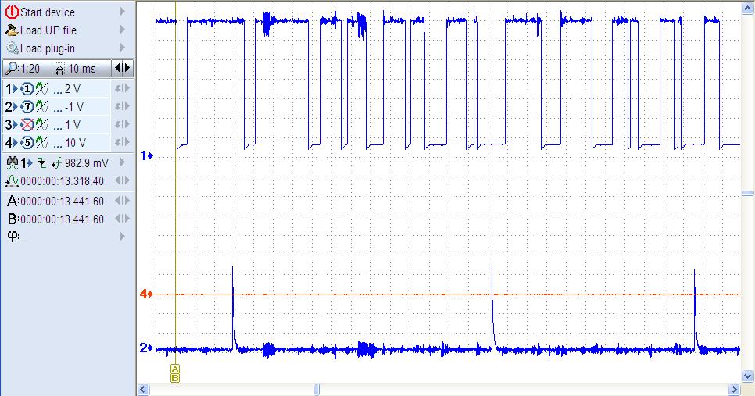The width and height of the screenshot is (755, 396).
Task: Click the 10 ms time base value
Action: point(82,70)
